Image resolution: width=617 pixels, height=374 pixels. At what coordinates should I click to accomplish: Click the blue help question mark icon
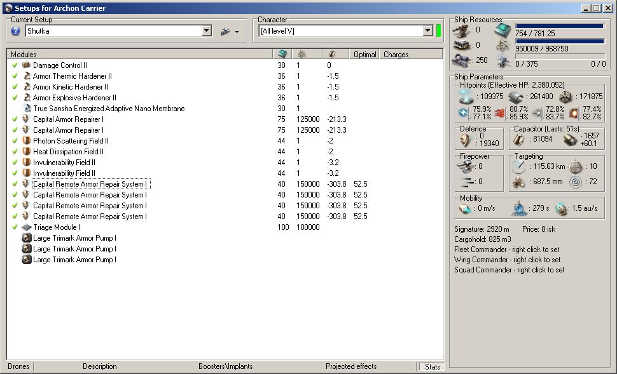click(x=15, y=31)
